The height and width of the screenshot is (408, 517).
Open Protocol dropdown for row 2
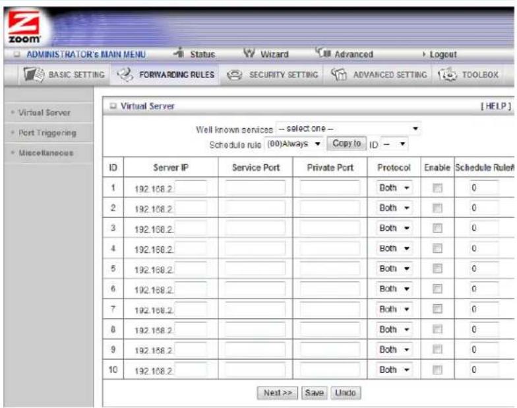coord(394,208)
